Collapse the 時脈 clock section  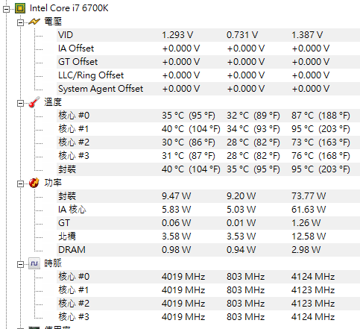pyautogui.click(x=20, y=265)
